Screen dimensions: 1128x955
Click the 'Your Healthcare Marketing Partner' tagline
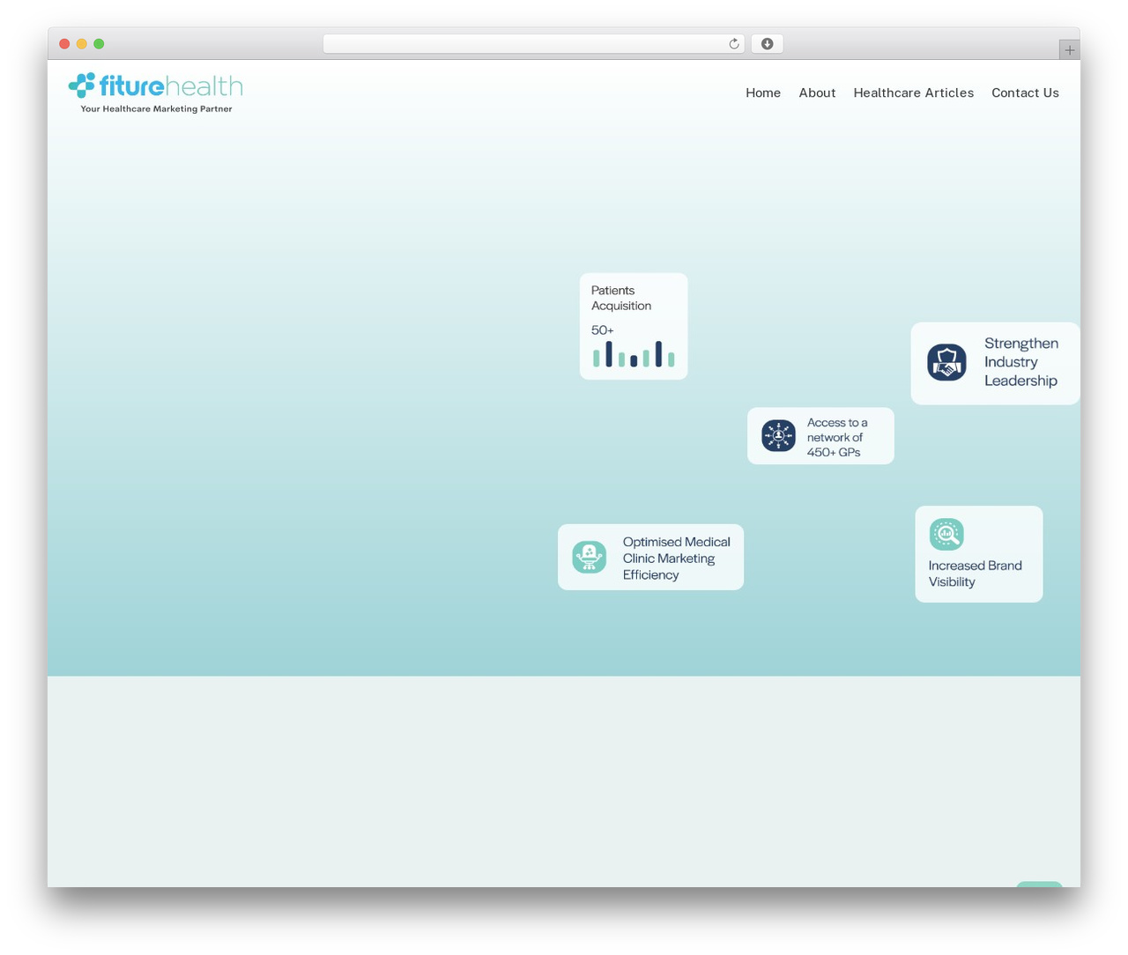(156, 109)
